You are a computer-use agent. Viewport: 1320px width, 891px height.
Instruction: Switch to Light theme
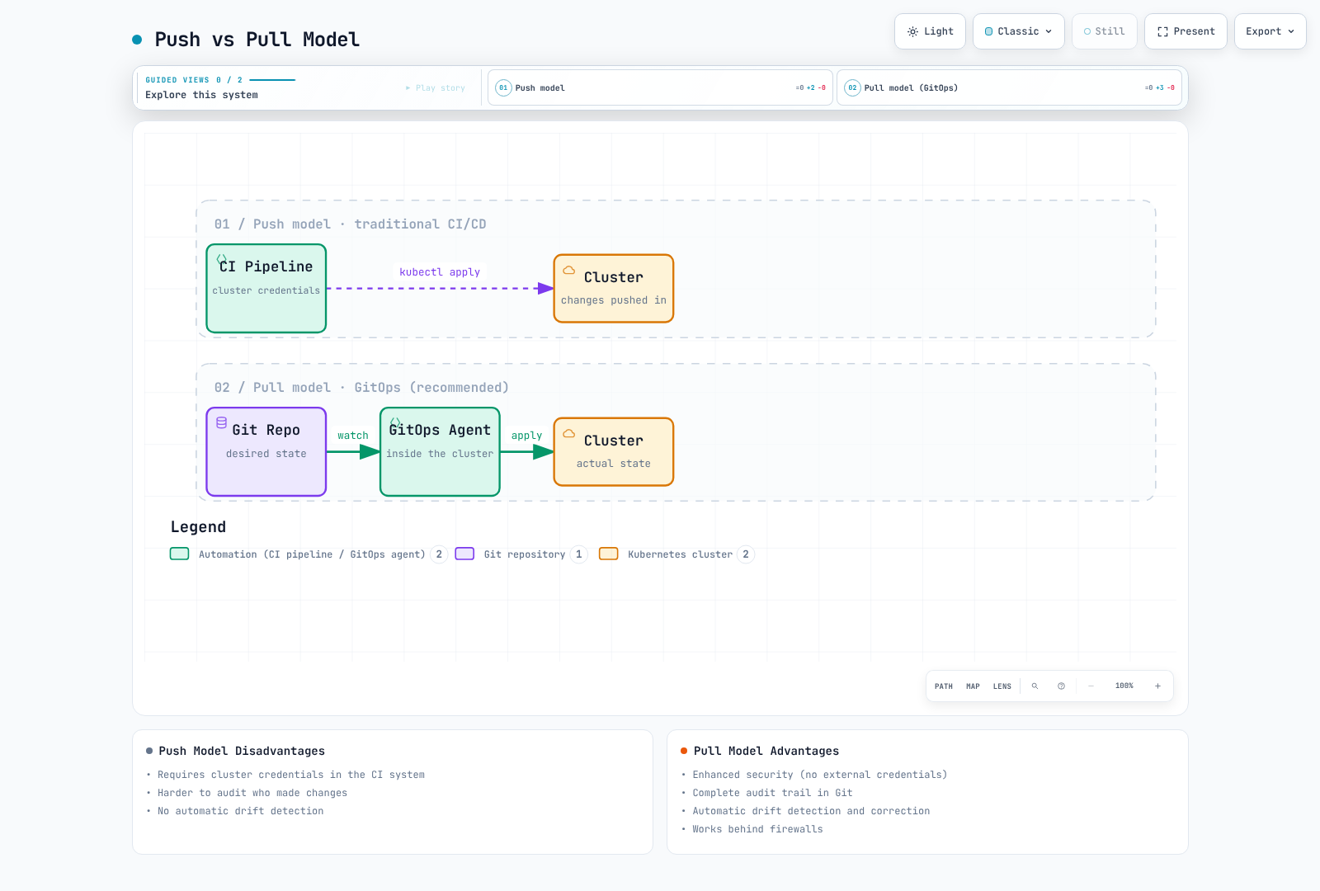click(x=930, y=31)
